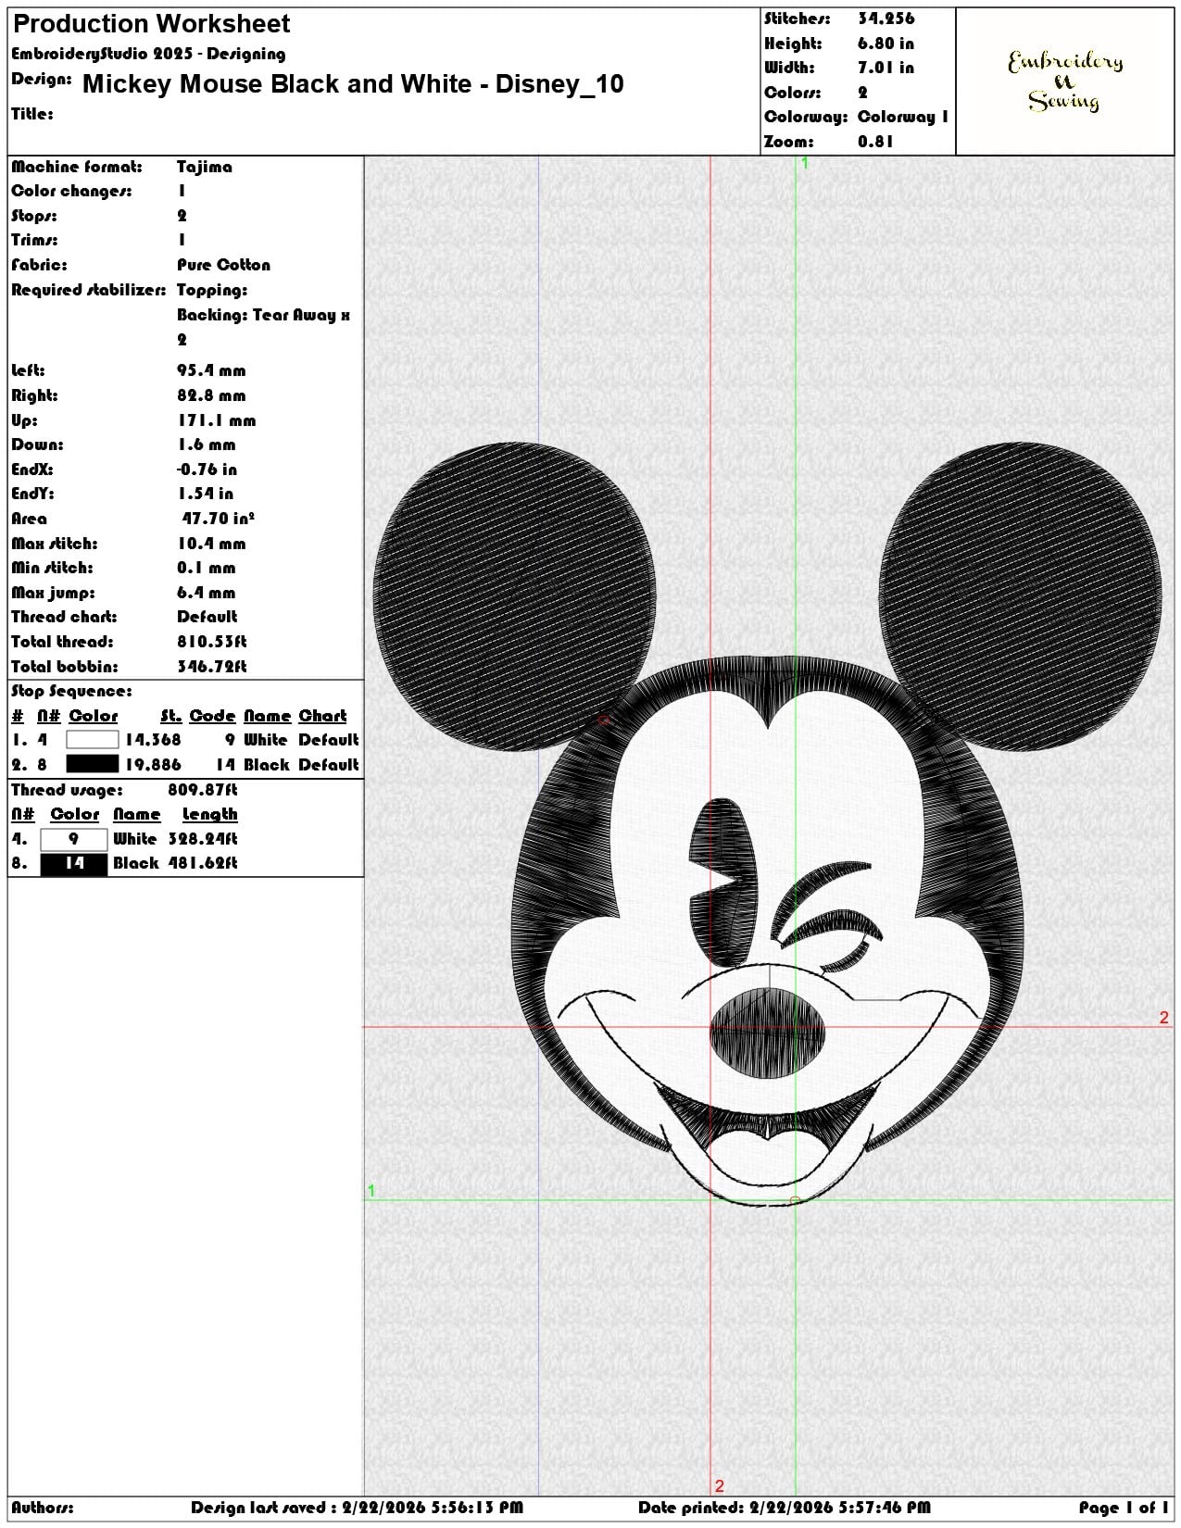Screen dimensions: 1181x1528
Task: Click the Down value '1.6 mm'
Action: (x=207, y=445)
